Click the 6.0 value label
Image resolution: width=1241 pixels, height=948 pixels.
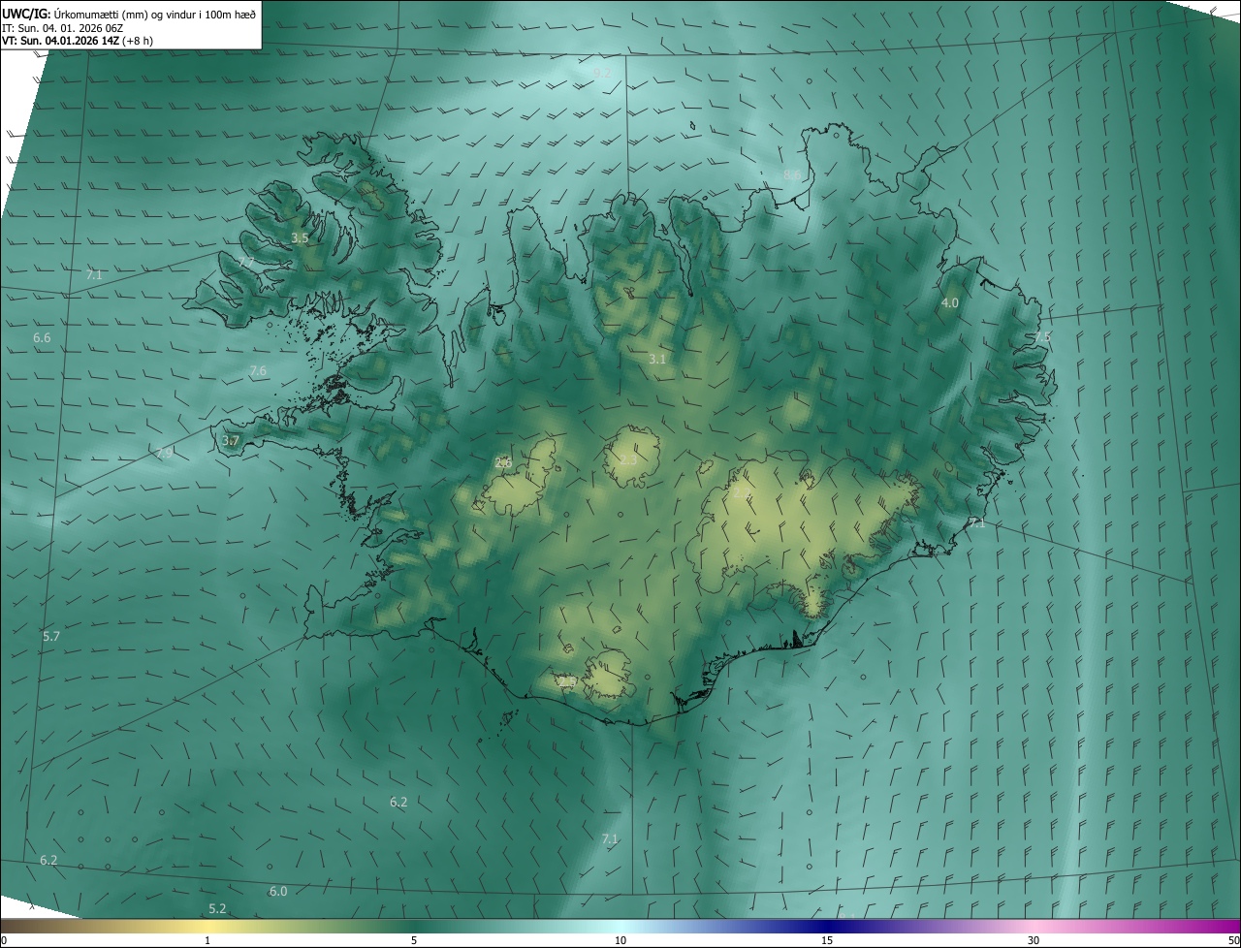[278, 891]
